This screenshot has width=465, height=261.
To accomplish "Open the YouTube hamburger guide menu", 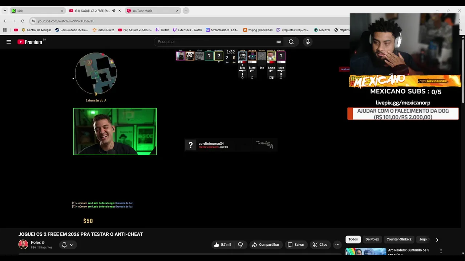I will click(x=9, y=42).
